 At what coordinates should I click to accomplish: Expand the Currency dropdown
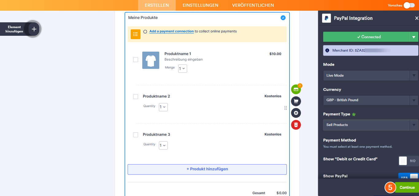pos(371,100)
